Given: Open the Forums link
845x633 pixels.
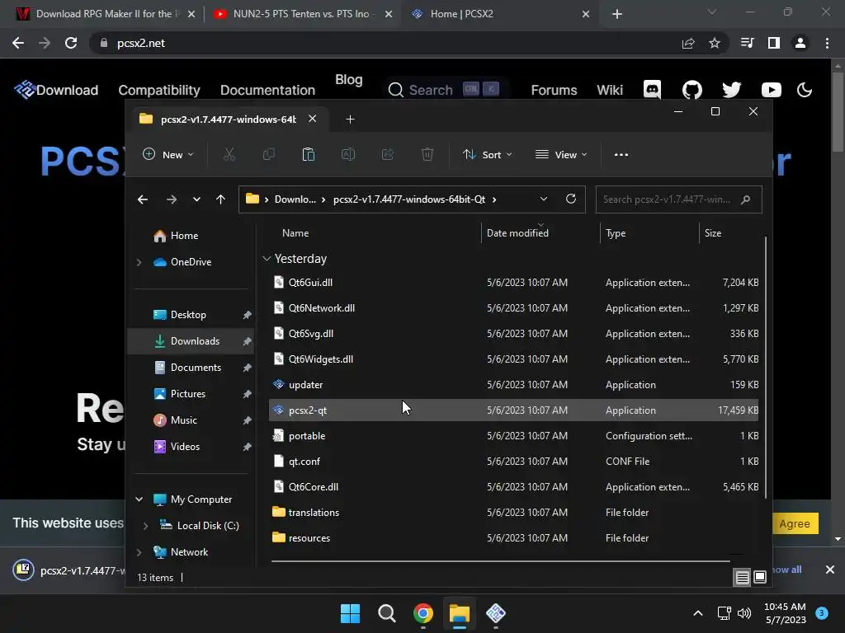Looking at the screenshot, I should (554, 90).
